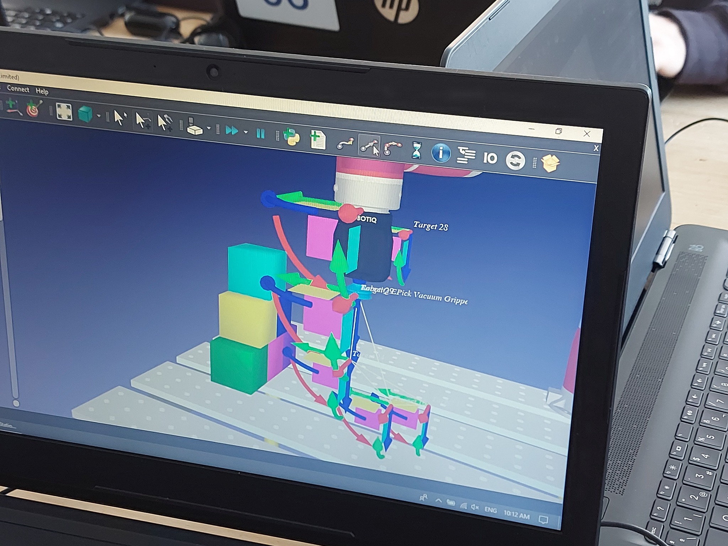The image size is (728, 546).
Task: Add a new Python program
Action: tap(291, 137)
